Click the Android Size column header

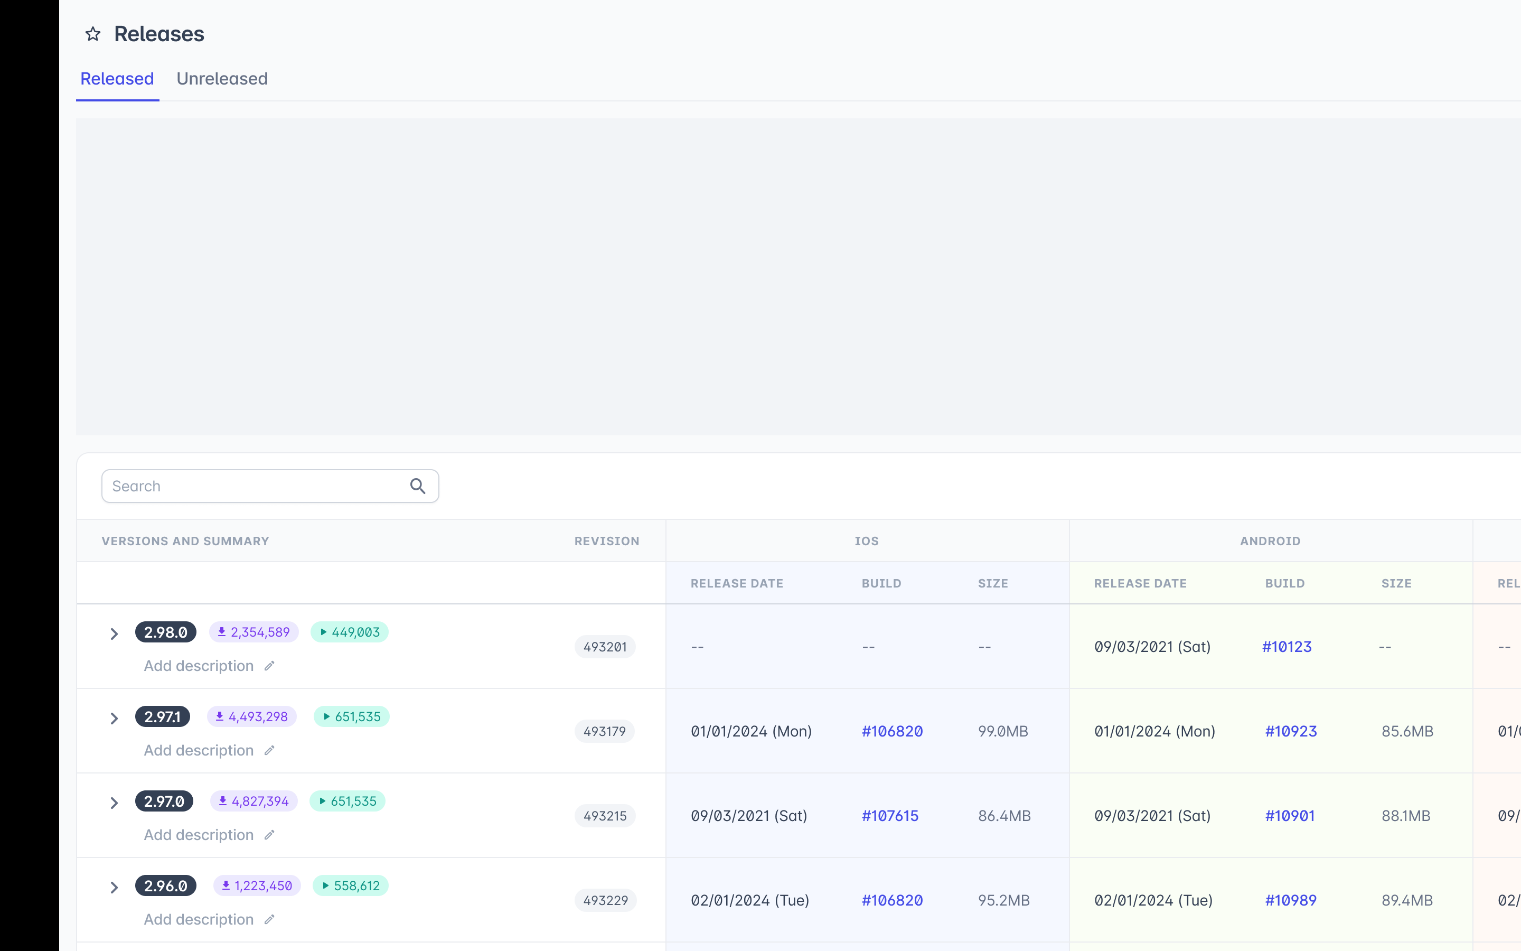pos(1396,584)
